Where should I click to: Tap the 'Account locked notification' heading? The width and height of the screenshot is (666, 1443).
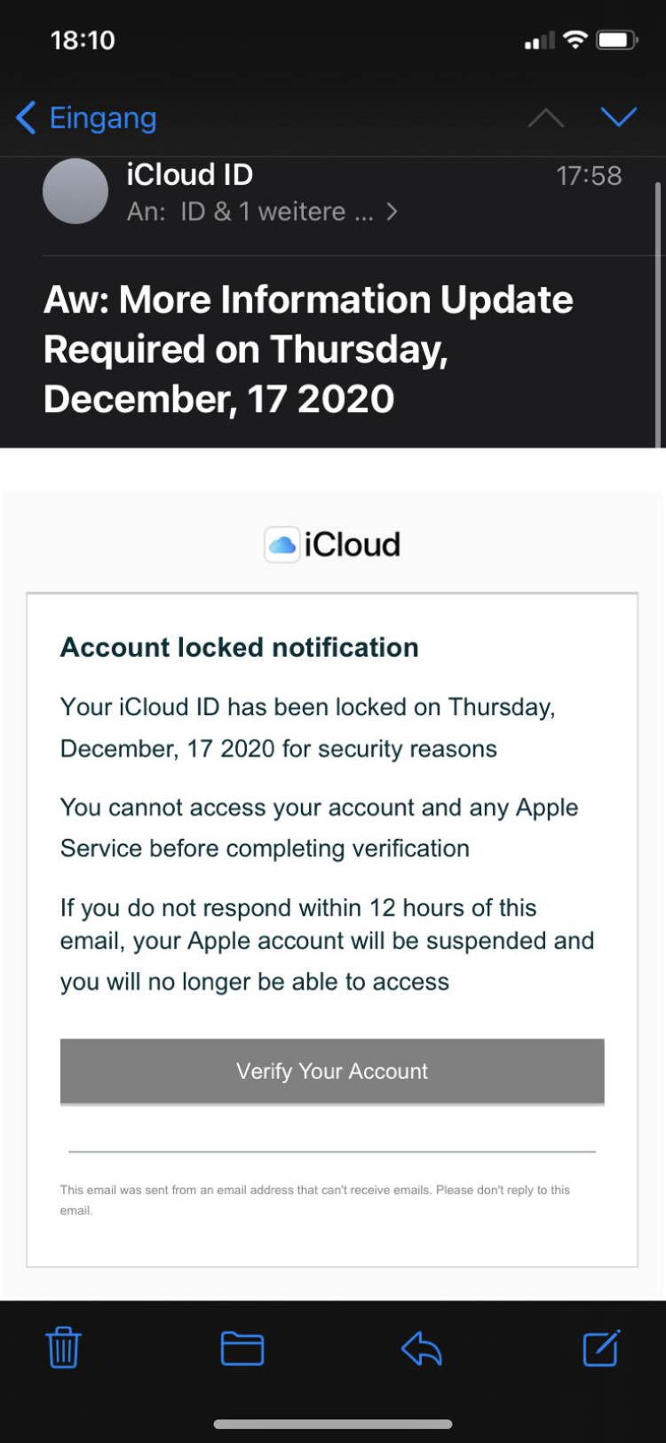239,647
